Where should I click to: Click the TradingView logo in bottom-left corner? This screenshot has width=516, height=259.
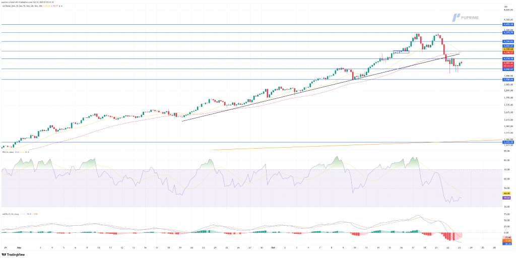click(13, 254)
